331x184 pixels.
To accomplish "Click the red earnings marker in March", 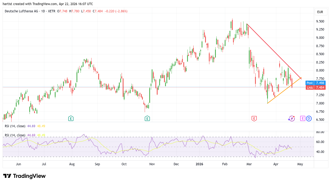I will click(x=254, y=118).
